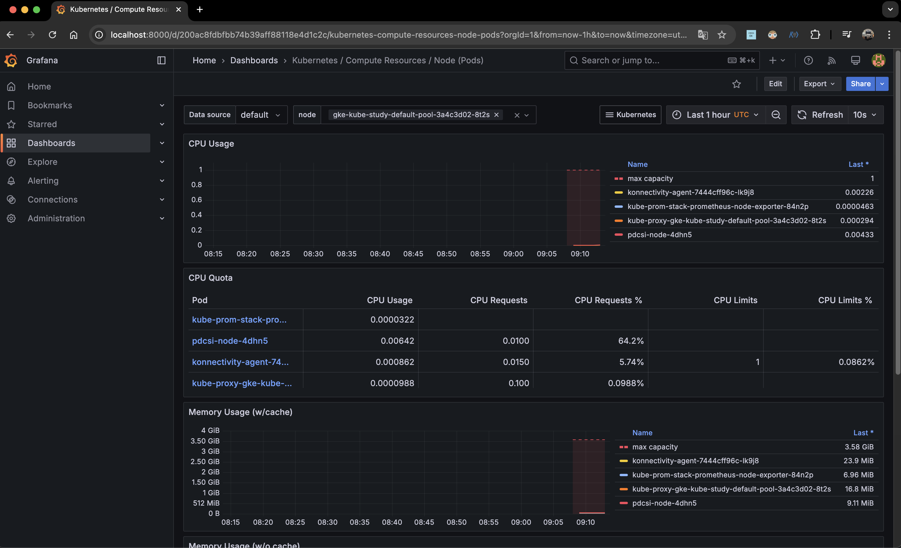Open the browser extensions puzzle icon
This screenshot has height=548, width=901.
[x=815, y=35]
